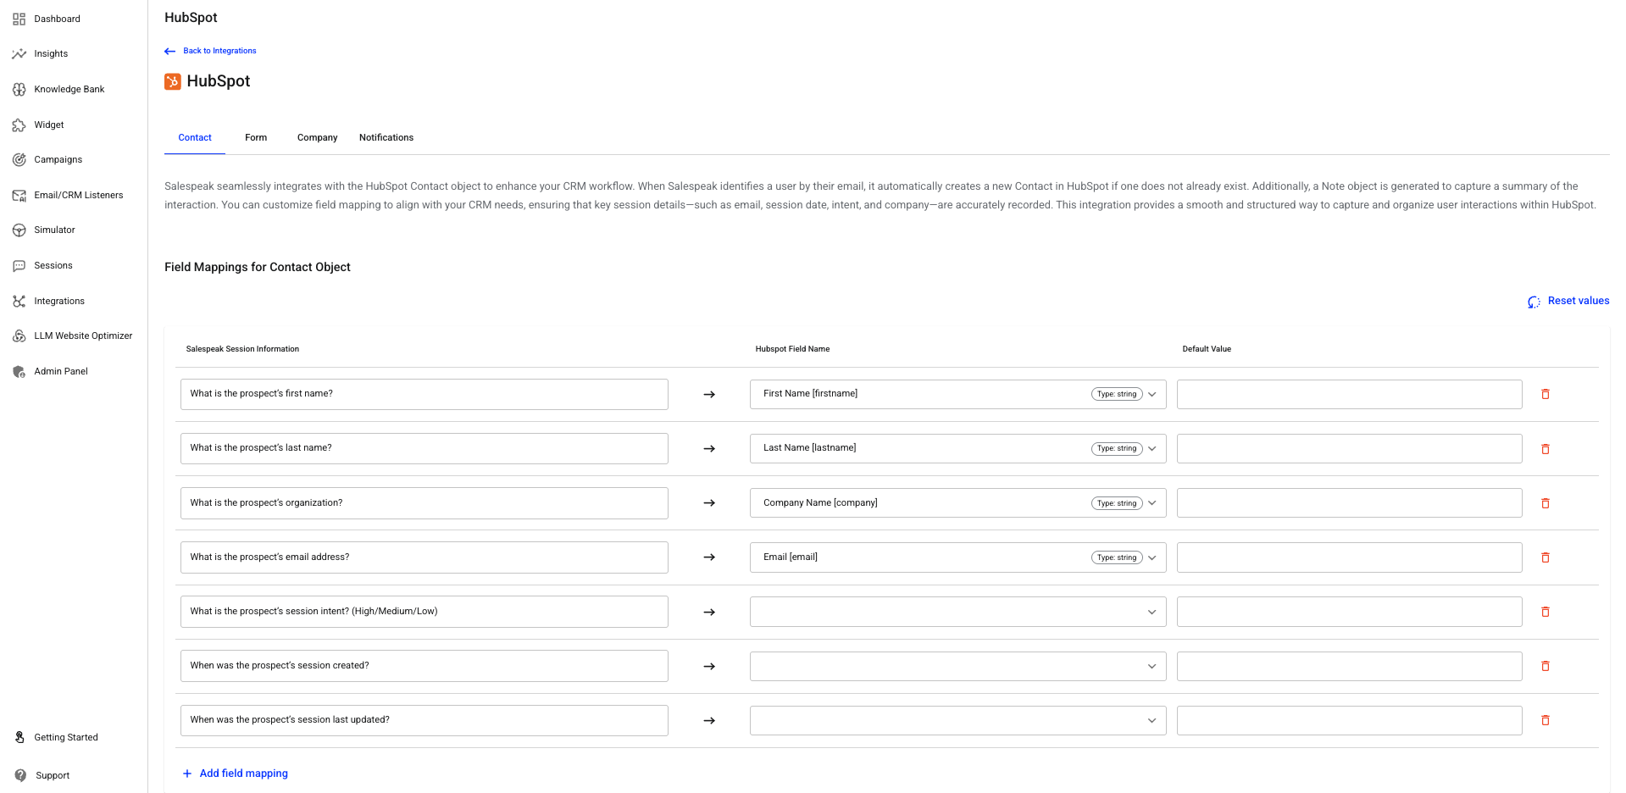This screenshot has height=793, width=1626.
Task: Delete the organization mapping row
Action: pyautogui.click(x=1546, y=503)
